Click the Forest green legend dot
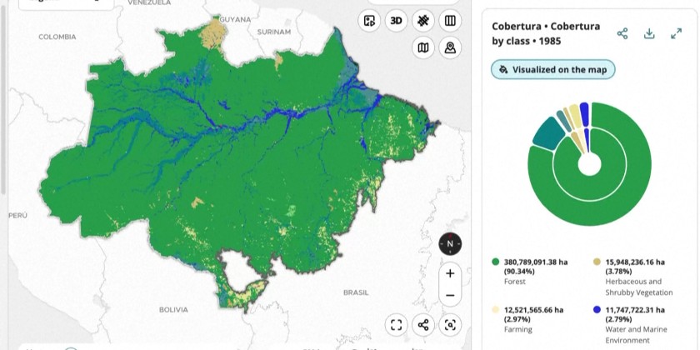 point(496,262)
